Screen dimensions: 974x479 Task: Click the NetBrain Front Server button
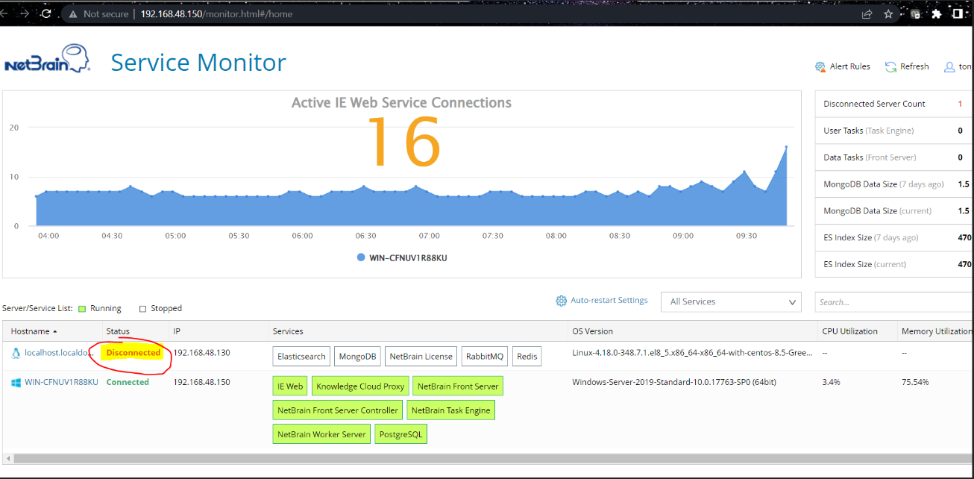(x=458, y=386)
